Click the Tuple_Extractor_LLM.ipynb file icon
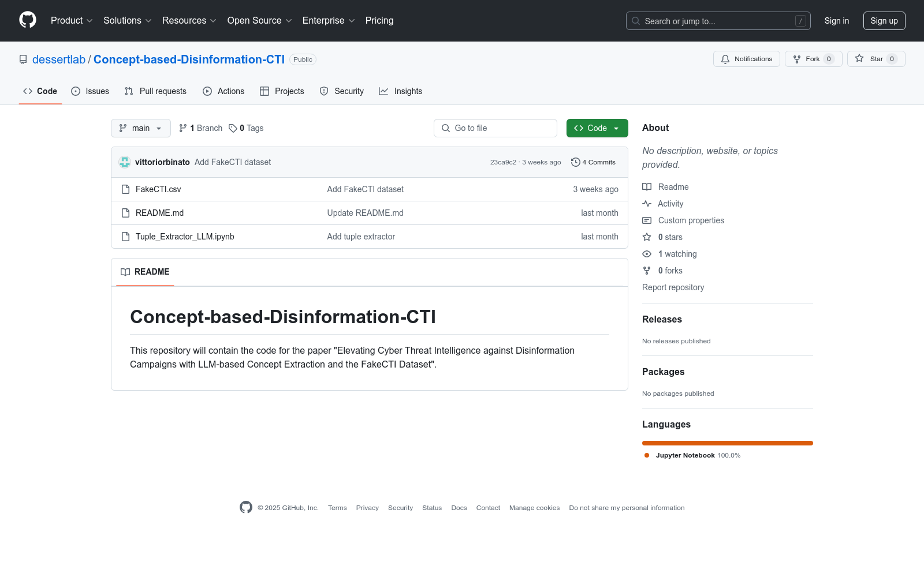The height and width of the screenshot is (577, 924). click(x=125, y=237)
